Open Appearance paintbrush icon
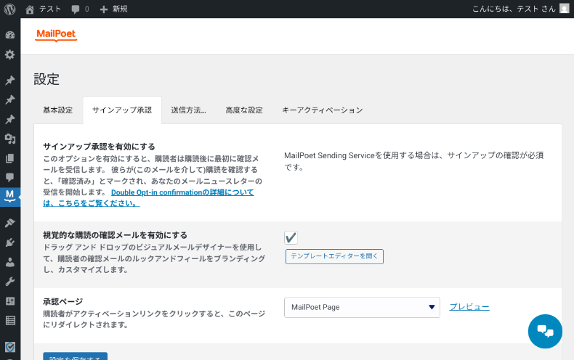The image size is (574, 360). (10, 222)
